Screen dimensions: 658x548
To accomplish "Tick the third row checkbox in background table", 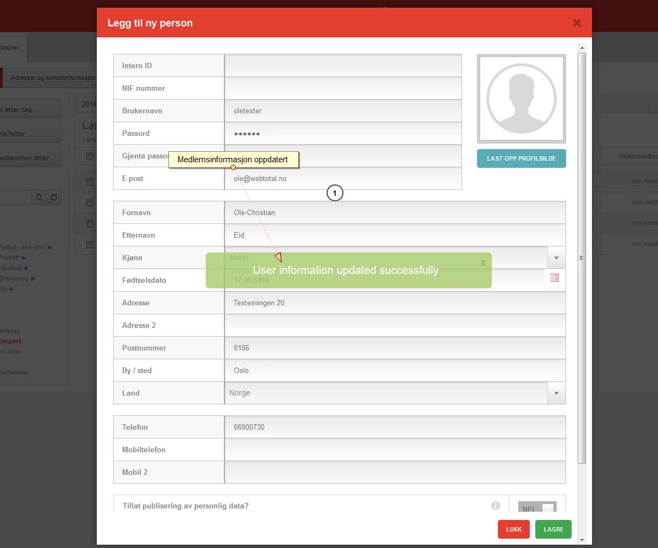I will coord(90,223).
